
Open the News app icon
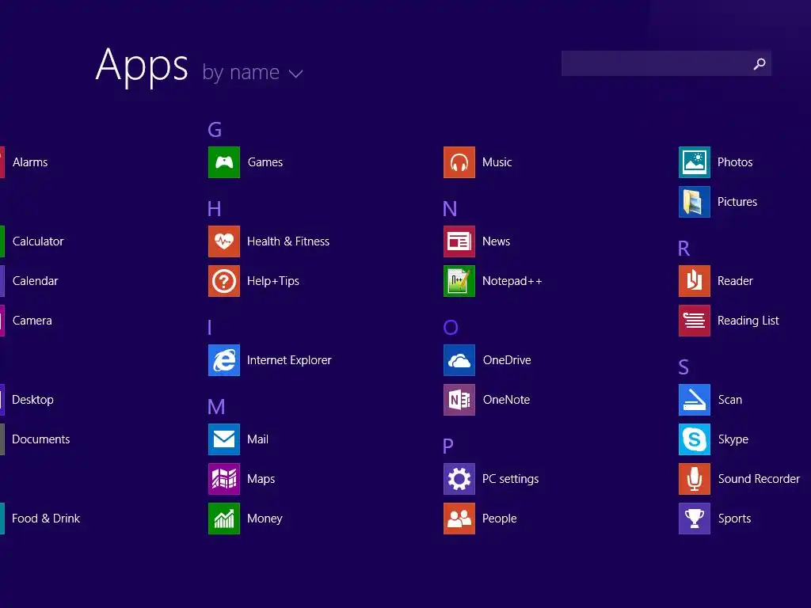[459, 241]
